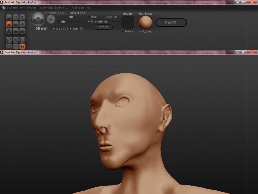Switch to PAINT mode
Screen dimensions: 258x194
(x=171, y=23)
